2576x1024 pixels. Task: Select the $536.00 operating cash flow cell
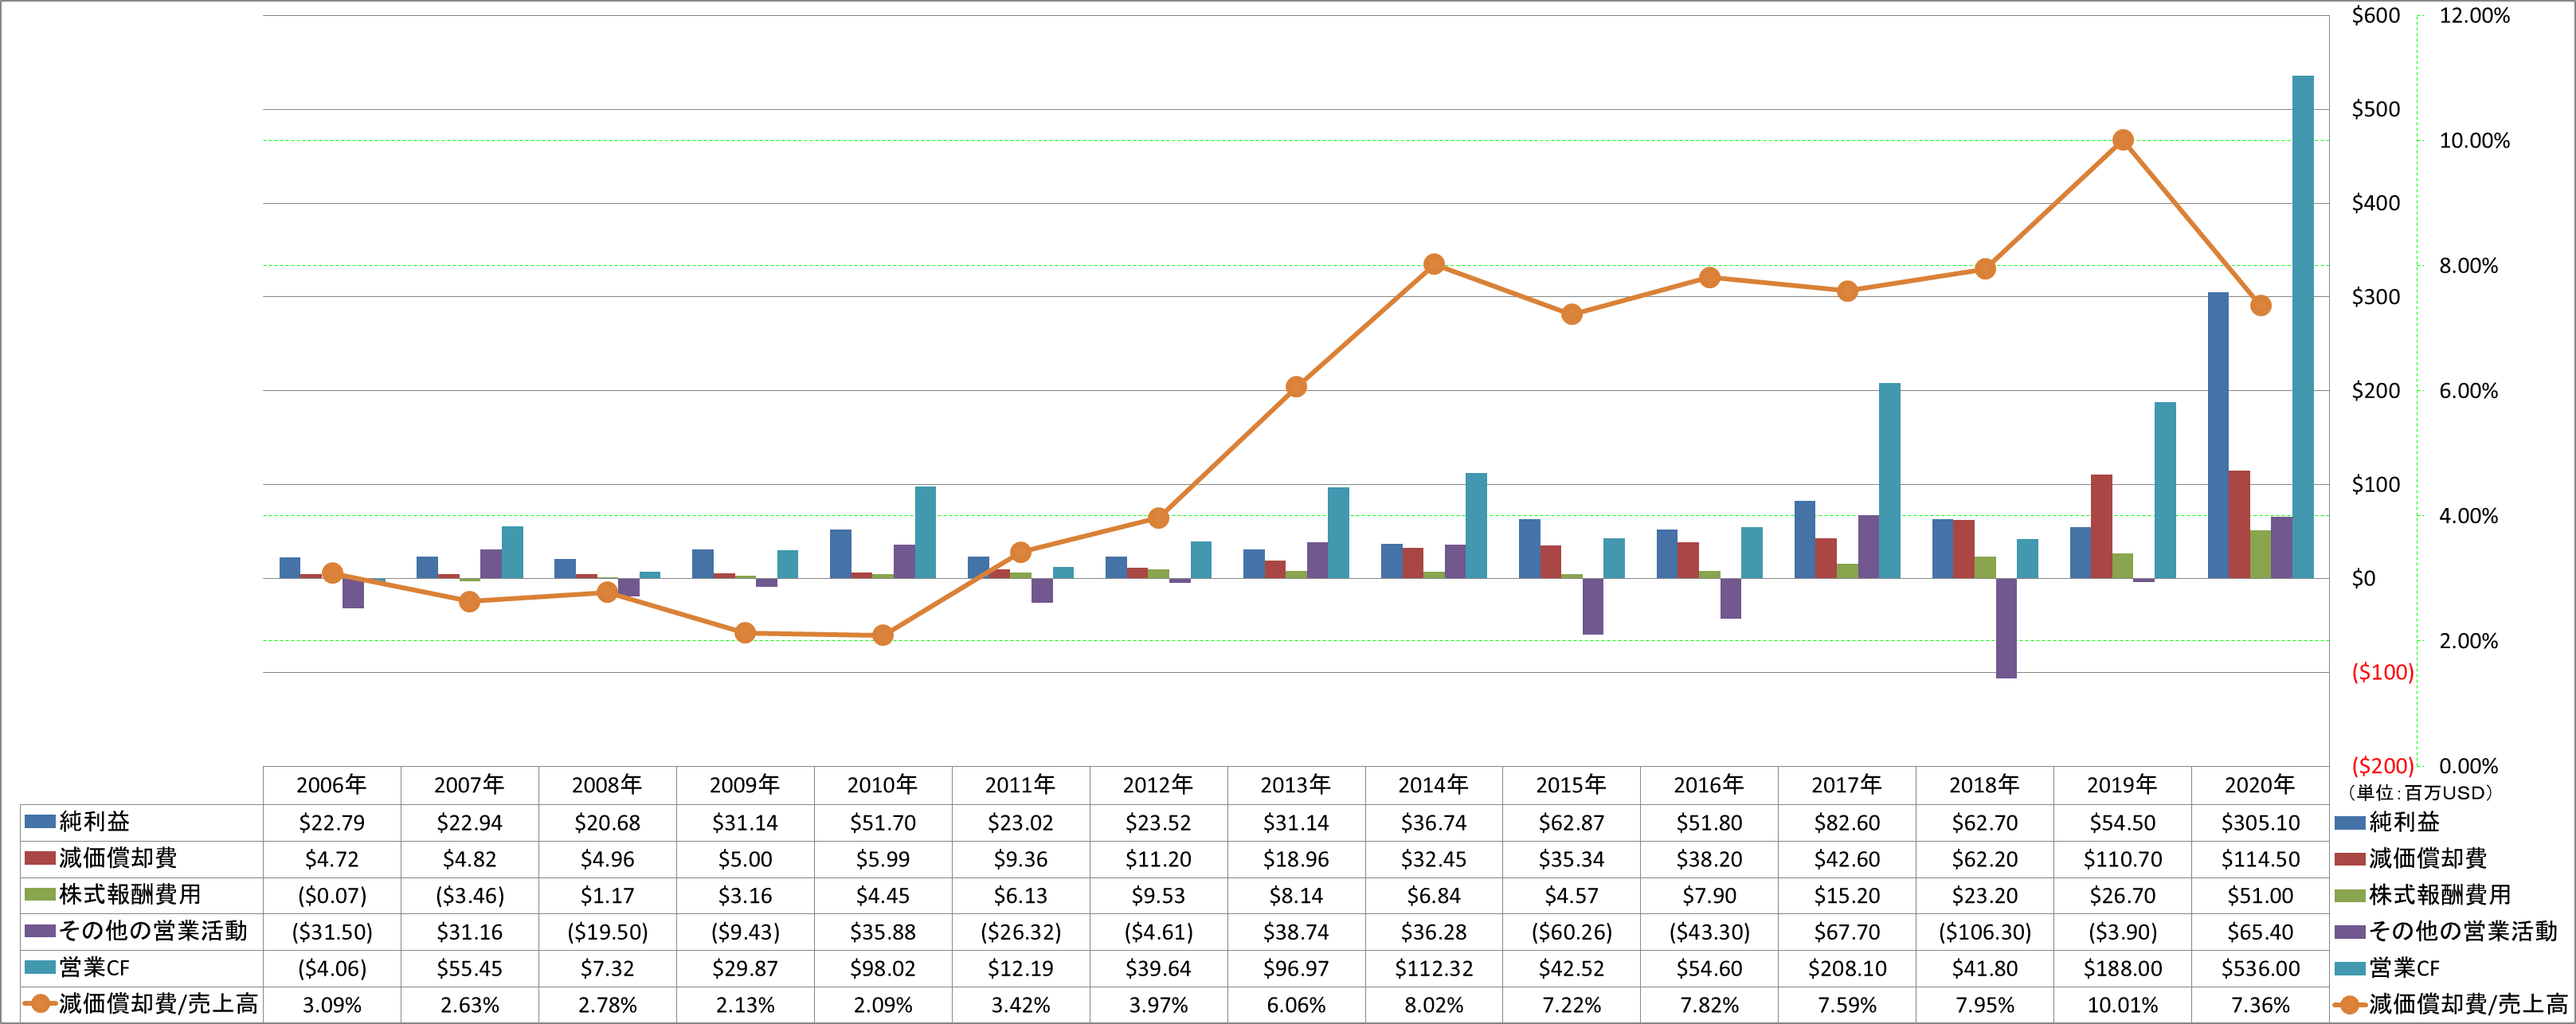point(2260,968)
